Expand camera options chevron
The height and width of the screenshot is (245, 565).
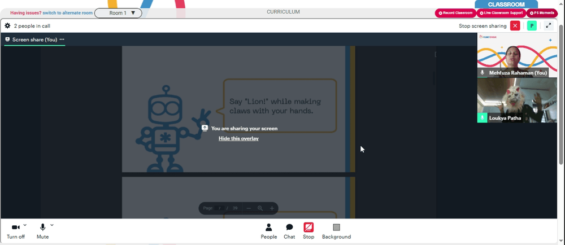pos(25,225)
